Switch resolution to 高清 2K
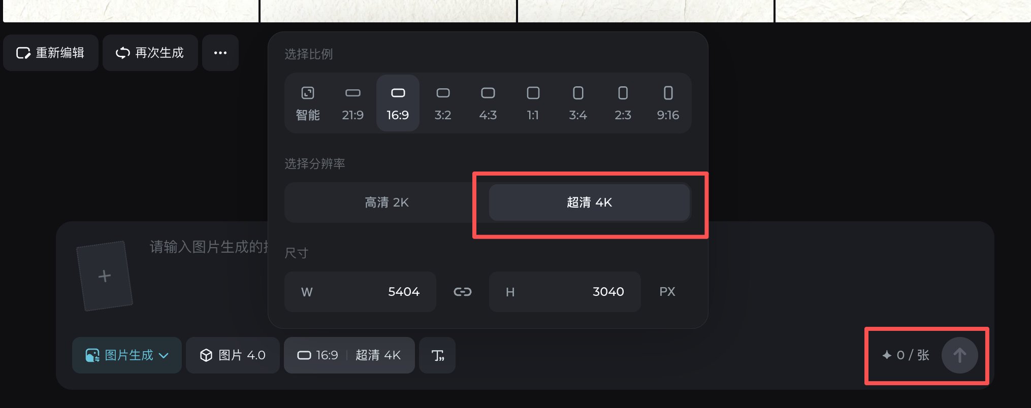 [386, 202]
